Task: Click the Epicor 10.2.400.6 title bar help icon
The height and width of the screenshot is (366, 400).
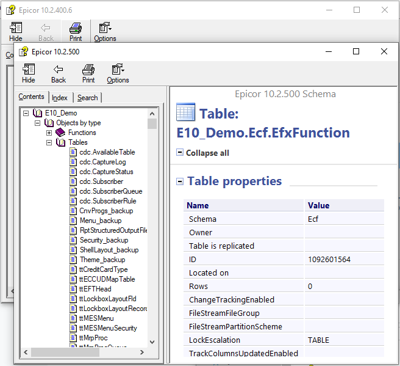Action: point(10,10)
